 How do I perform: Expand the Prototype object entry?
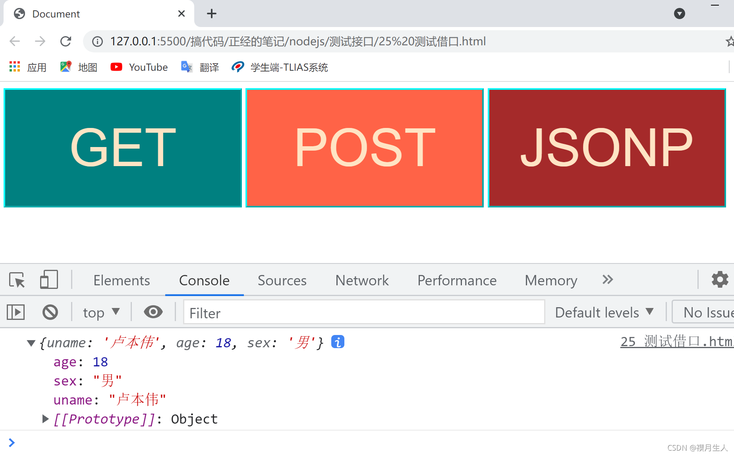point(45,418)
